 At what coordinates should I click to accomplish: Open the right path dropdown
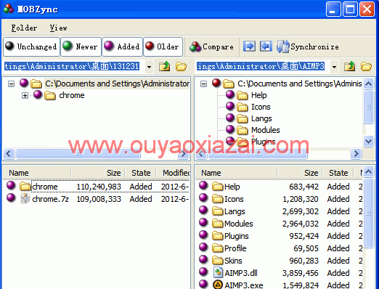[x=334, y=67]
